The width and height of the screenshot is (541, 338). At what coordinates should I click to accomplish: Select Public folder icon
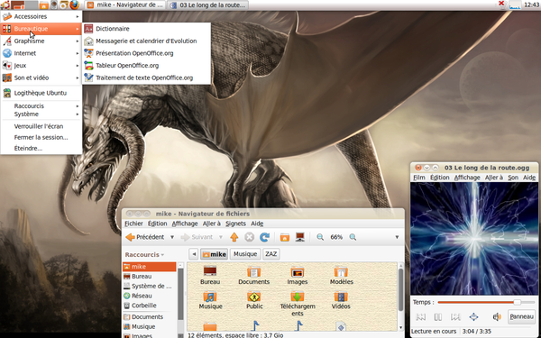click(254, 300)
